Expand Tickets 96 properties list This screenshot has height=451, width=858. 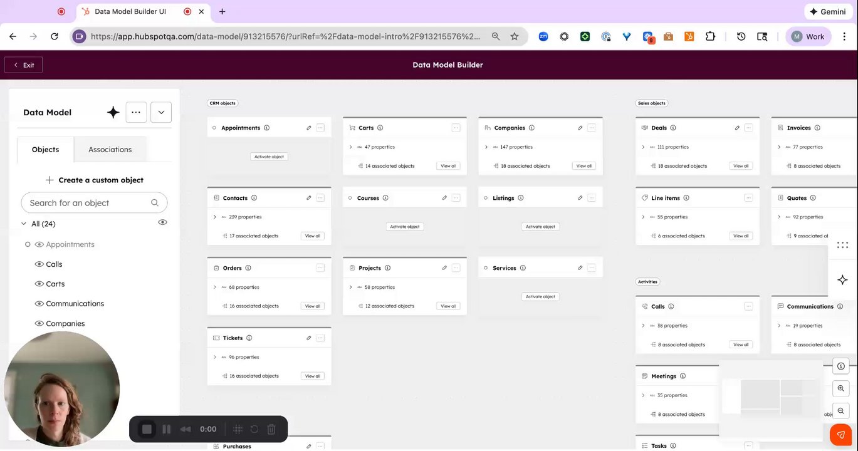[214, 358]
